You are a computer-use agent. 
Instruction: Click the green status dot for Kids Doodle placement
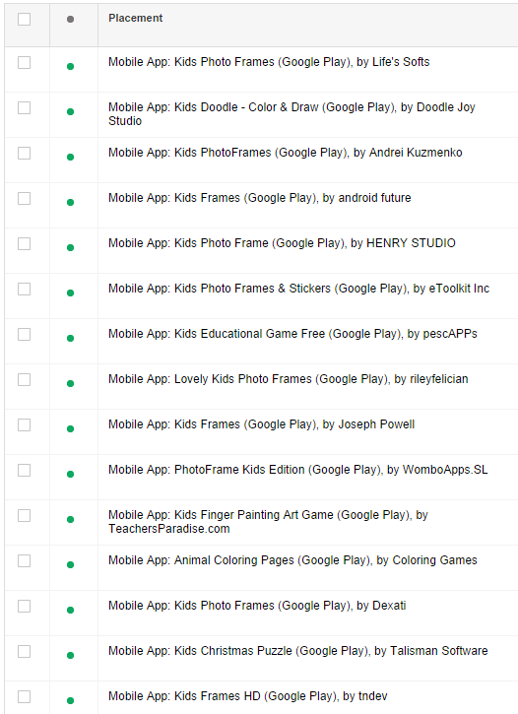point(70,111)
